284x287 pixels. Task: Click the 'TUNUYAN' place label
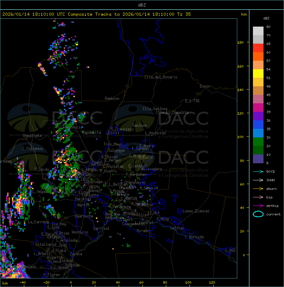coord(72,266)
